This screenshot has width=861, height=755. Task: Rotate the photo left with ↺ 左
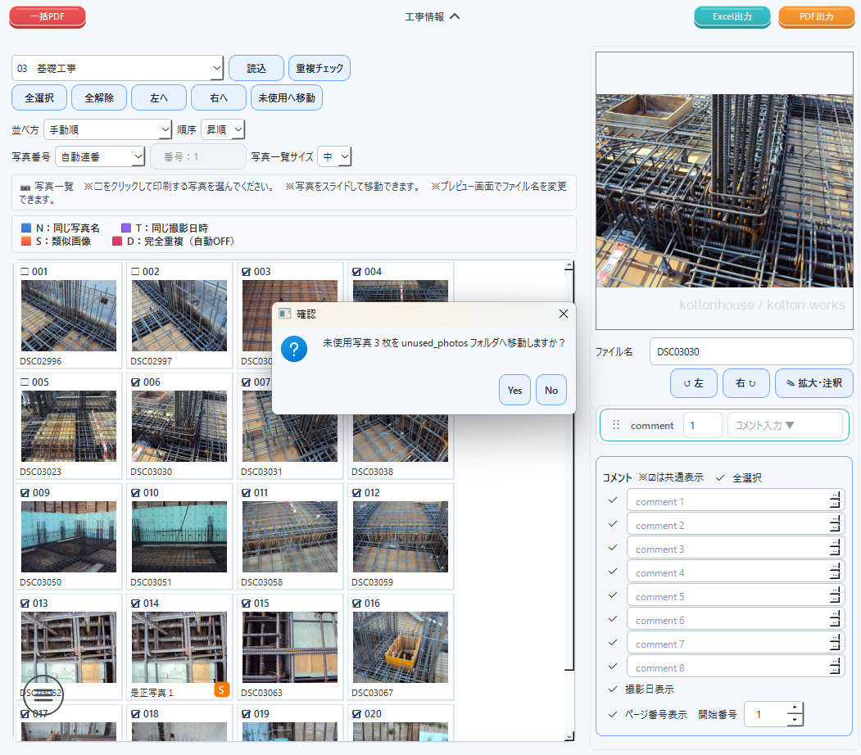694,383
